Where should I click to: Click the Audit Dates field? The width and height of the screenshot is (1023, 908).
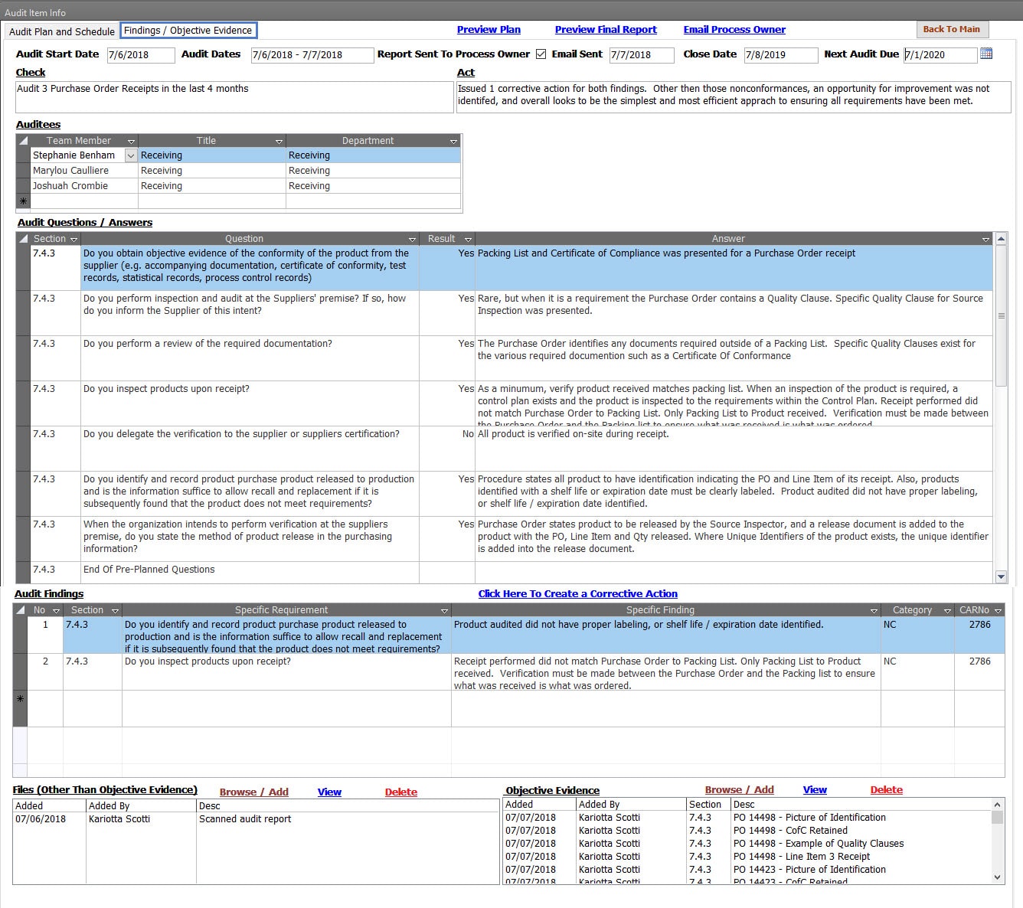point(312,55)
